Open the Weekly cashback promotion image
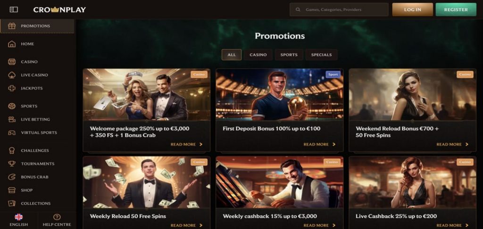The height and width of the screenshot is (229, 483). pyautogui.click(x=280, y=182)
